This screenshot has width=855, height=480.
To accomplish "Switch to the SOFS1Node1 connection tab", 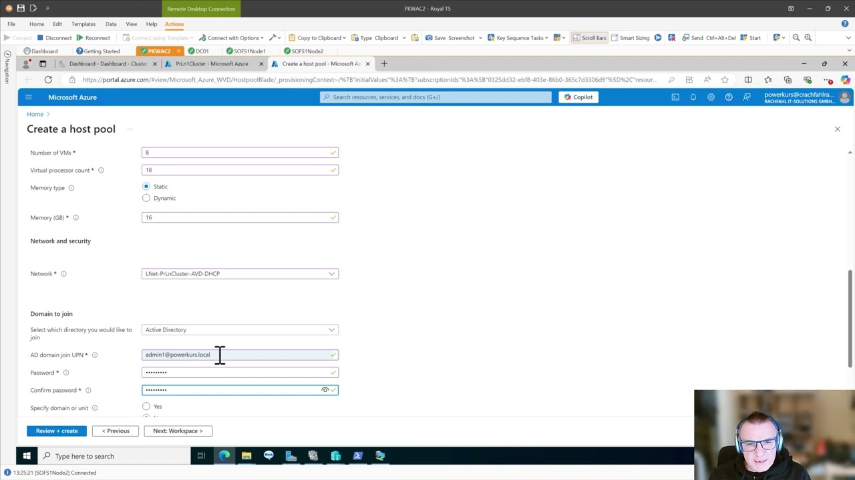I will 246,51.
